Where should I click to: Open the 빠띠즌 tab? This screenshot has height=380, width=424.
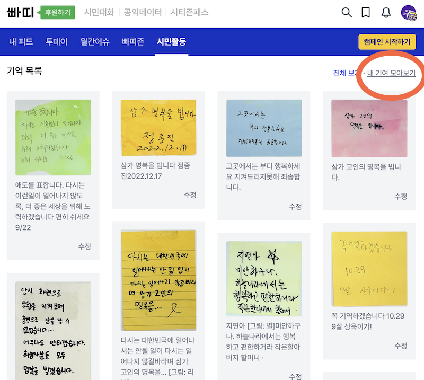(x=132, y=42)
